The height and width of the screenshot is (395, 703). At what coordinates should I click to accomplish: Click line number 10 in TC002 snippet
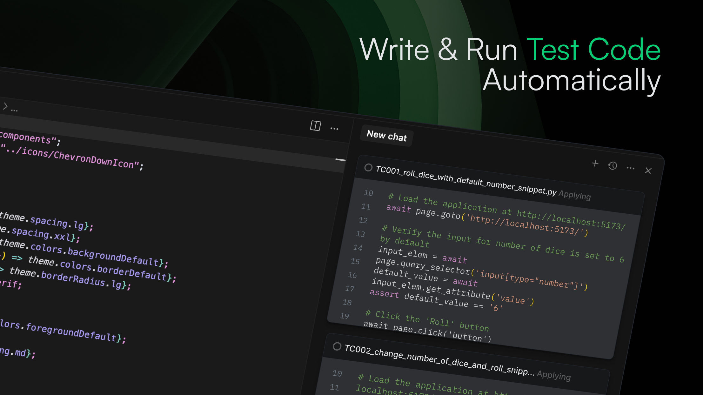coord(337,373)
